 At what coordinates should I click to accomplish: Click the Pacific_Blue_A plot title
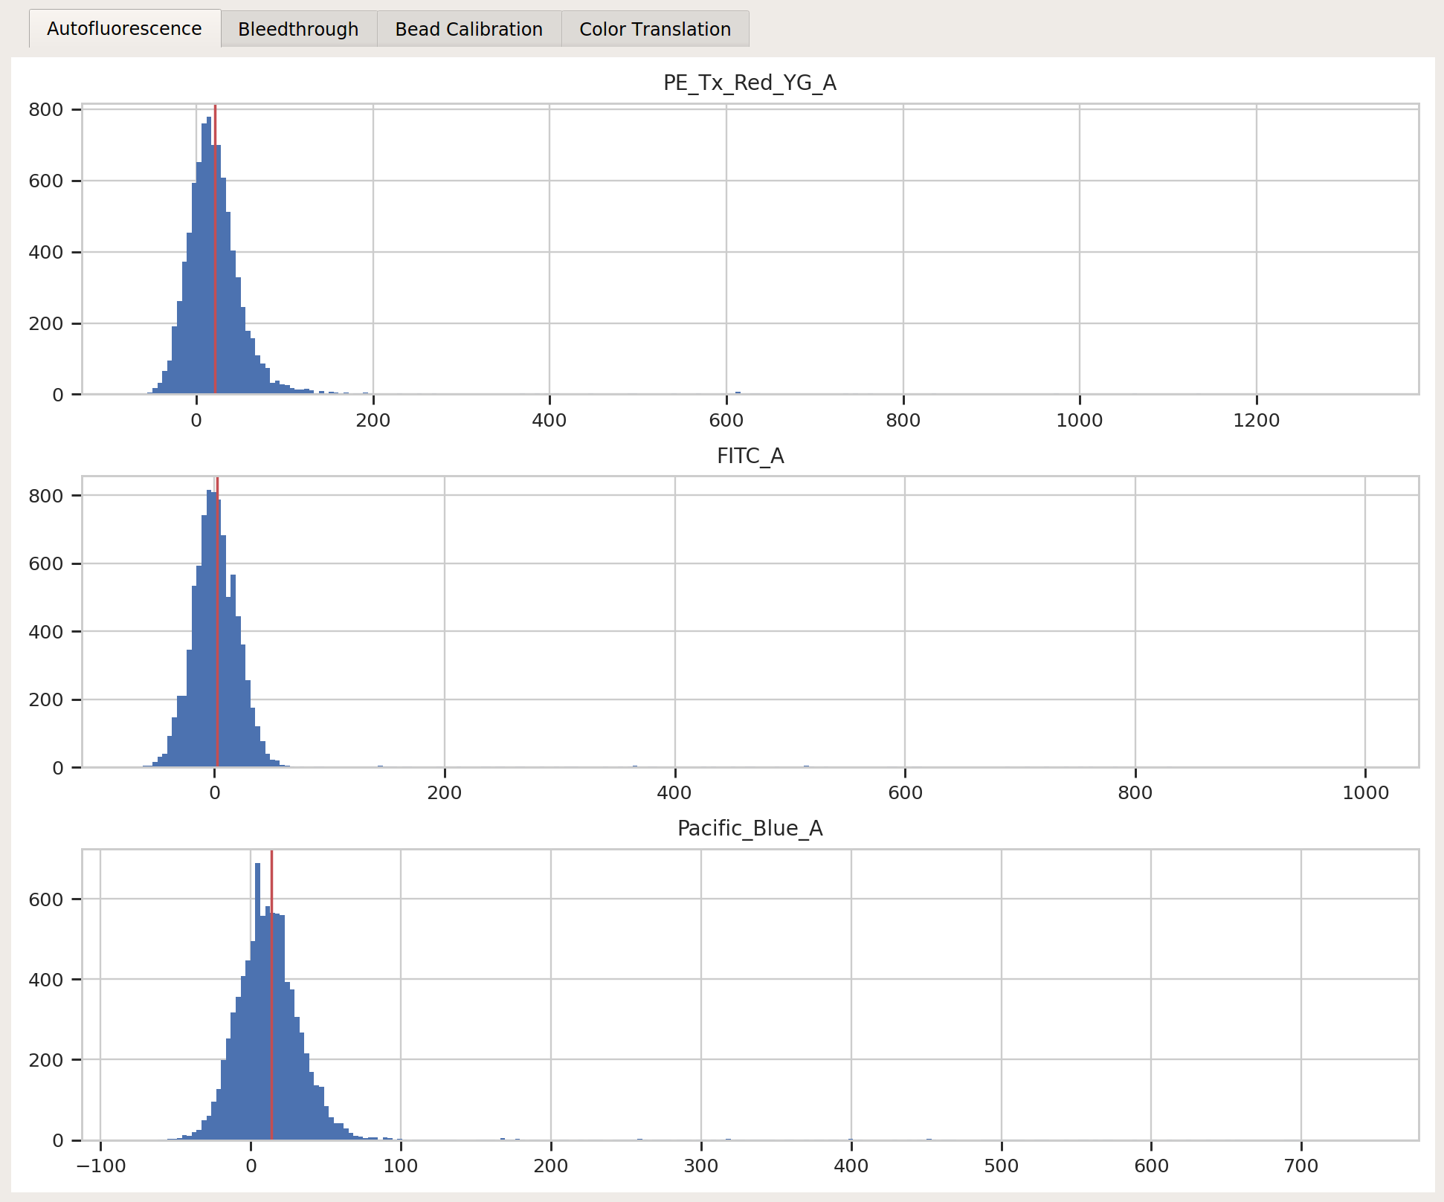click(750, 828)
